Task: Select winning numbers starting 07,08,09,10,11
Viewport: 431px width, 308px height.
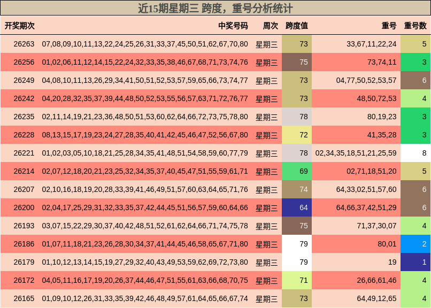Action: 145,44
